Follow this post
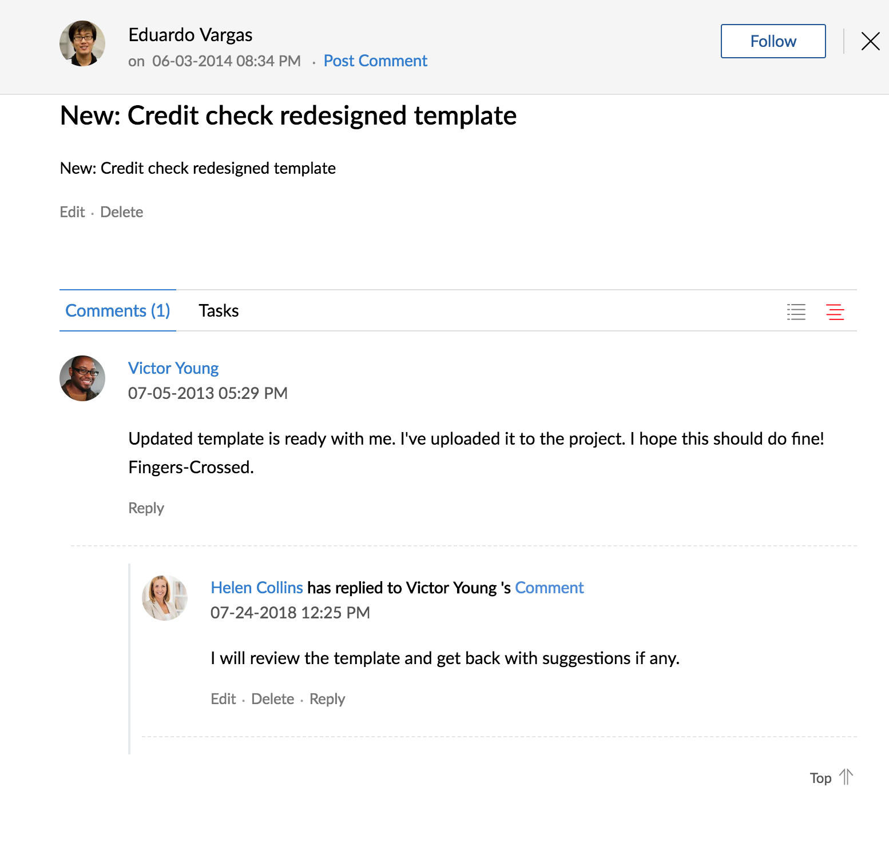The height and width of the screenshot is (847, 889). point(773,41)
